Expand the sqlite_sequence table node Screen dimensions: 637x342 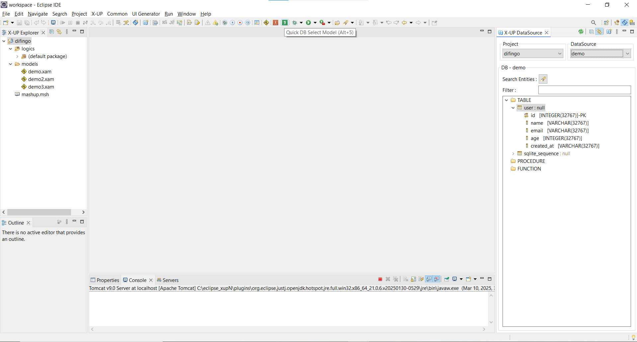[x=513, y=154]
